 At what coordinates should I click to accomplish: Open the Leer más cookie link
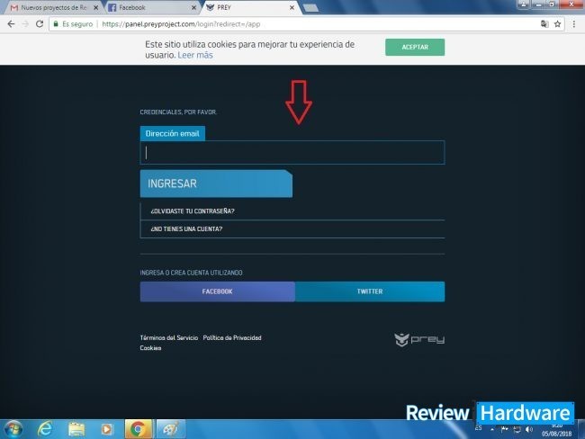click(195, 55)
